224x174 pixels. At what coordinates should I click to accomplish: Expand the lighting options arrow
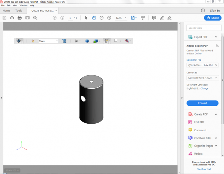[x=109, y=41]
